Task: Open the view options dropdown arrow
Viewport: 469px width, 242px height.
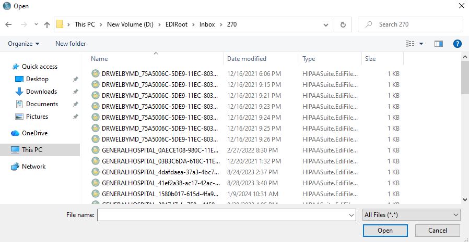Action: 421,44
